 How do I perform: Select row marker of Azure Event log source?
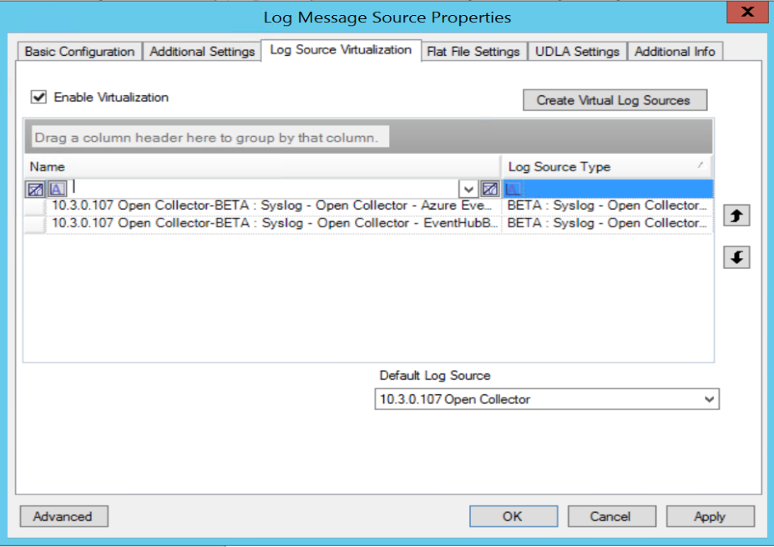pos(35,205)
